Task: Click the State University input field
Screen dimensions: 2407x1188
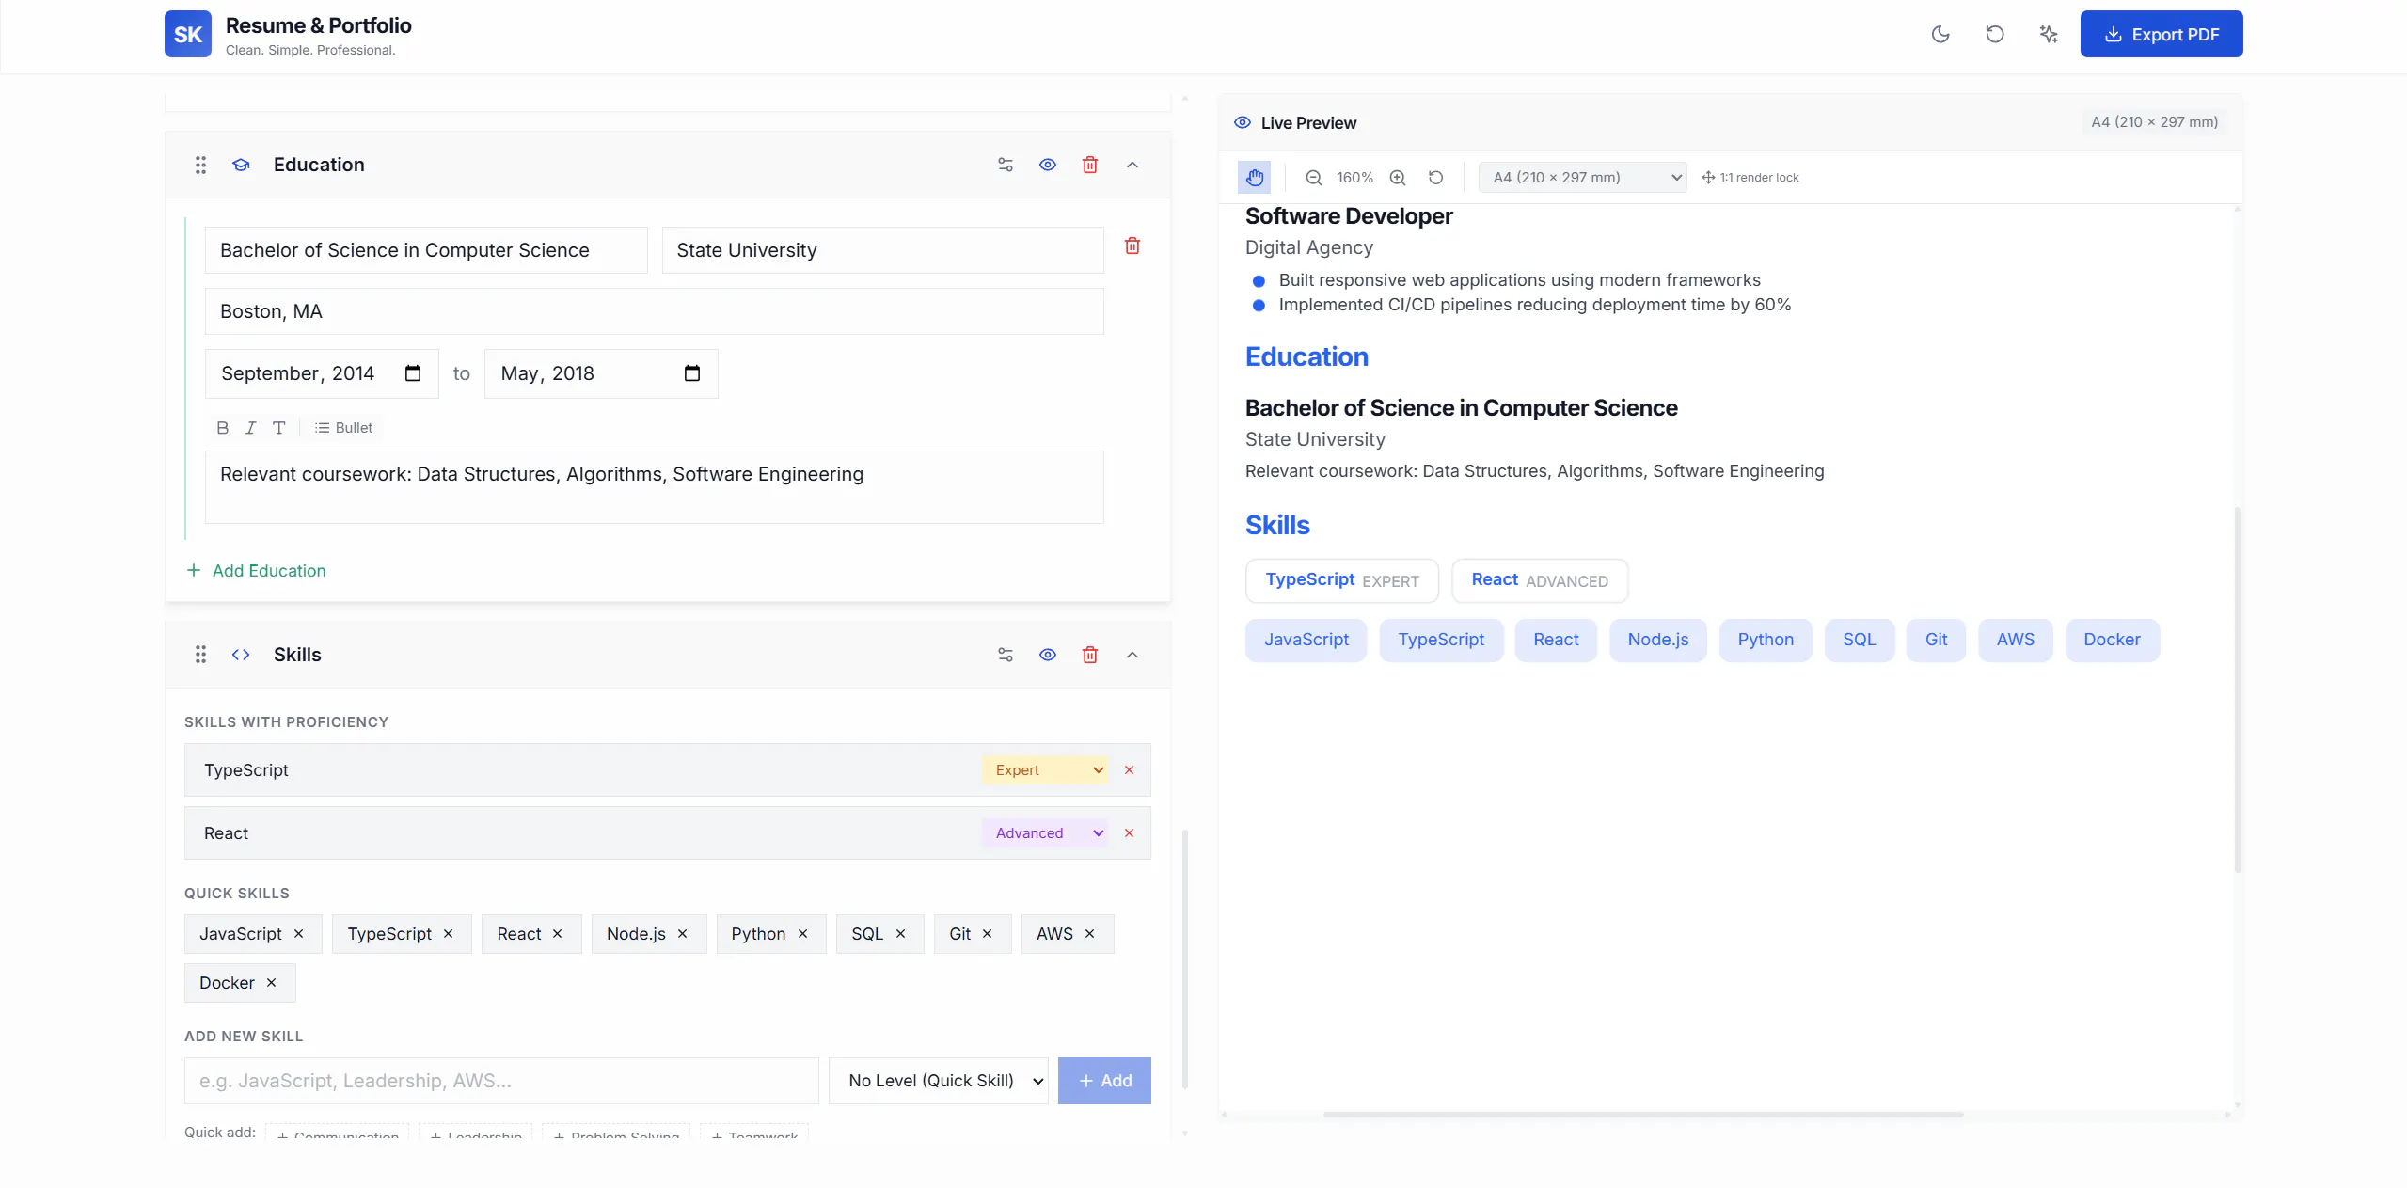Action: click(x=882, y=250)
